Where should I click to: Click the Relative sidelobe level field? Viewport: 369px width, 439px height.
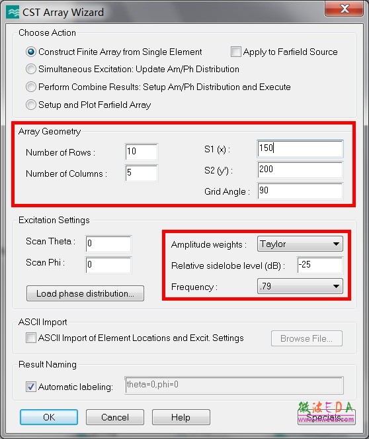320,265
